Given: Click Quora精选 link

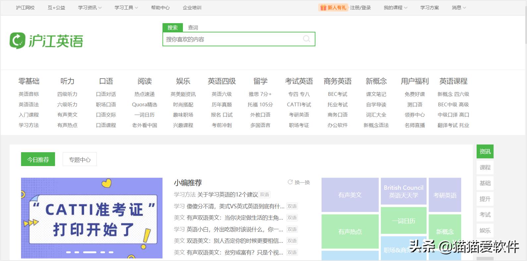Looking at the screenshot, I should [145, 105].
